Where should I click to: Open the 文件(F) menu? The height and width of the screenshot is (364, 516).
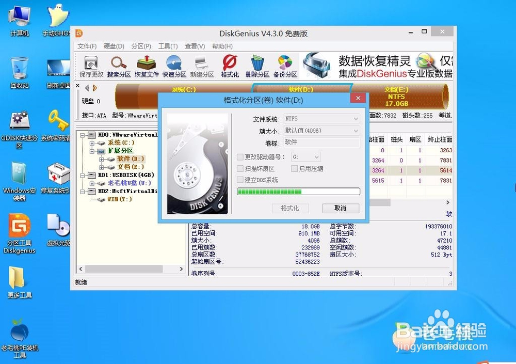click(87, 46)
